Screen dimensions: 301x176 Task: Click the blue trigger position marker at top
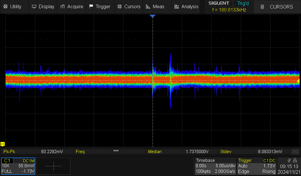[152, 17]
